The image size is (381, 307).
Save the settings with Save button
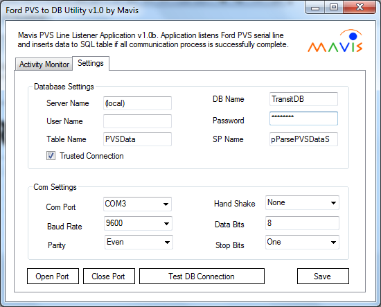(x=323, y=276)
